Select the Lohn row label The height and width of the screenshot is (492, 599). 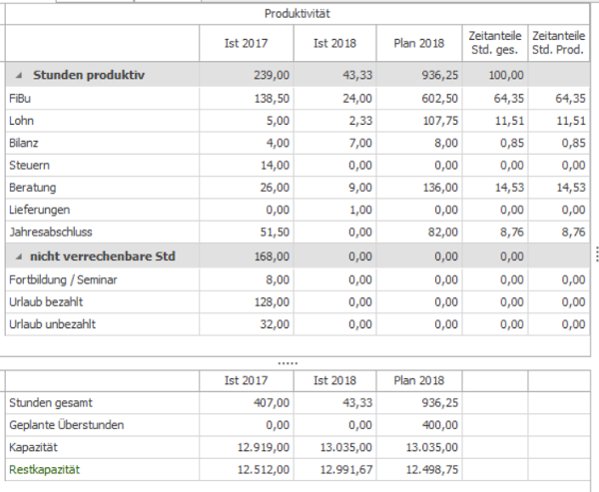click(21, 121)
